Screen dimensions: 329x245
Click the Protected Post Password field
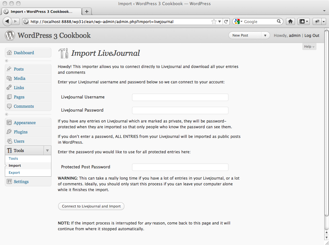180,167
